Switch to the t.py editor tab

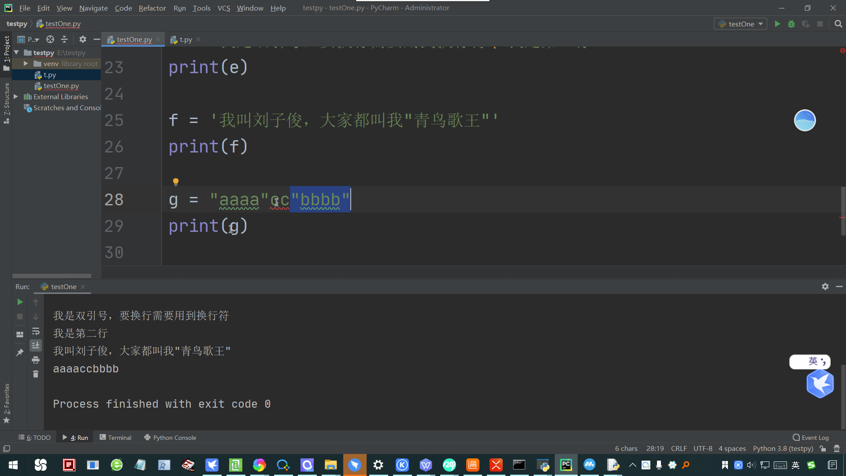186,39
